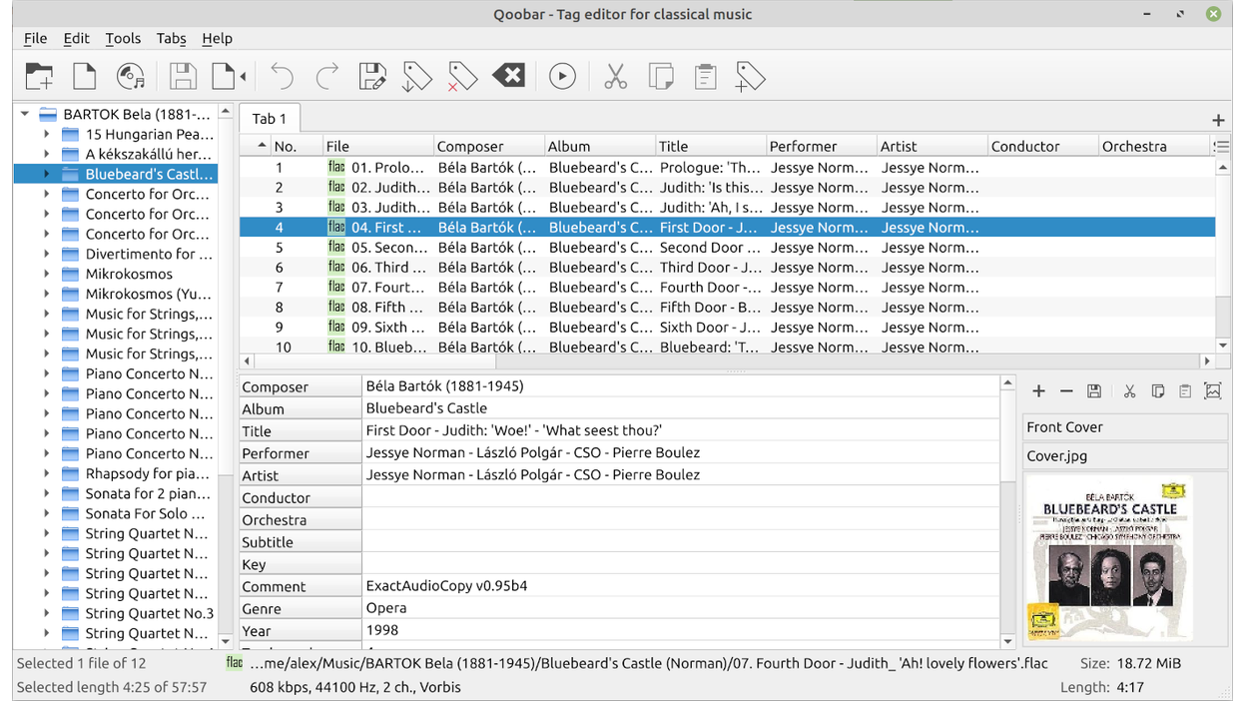The image size is (1246, 701).
Task: Click the backspace-shaped delete icon in toolbar
Action: tap(508, 77)
